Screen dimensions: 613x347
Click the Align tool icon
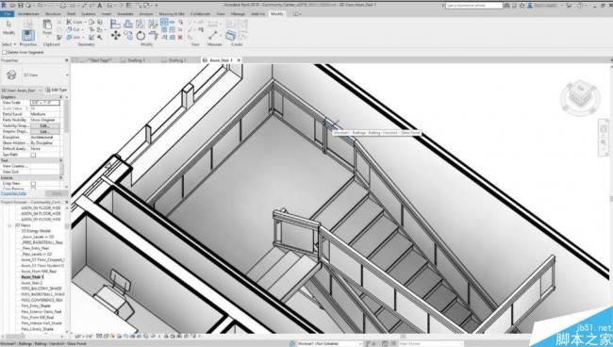[115, 25]
